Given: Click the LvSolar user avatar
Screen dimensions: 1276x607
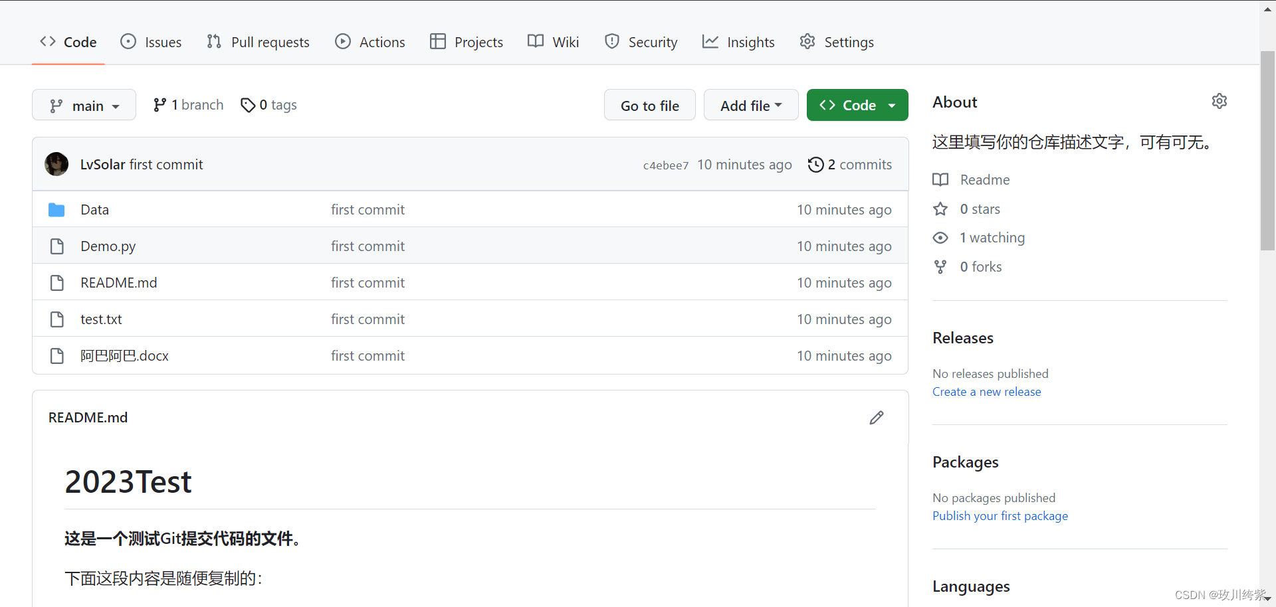Looking at the screenshot, I should coord(56,164).
